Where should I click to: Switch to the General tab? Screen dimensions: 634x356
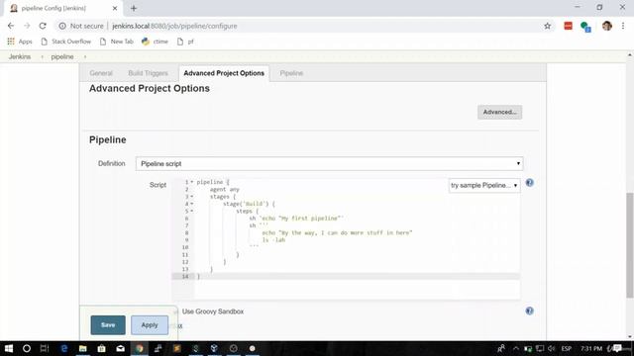click(x=101, y=73)
